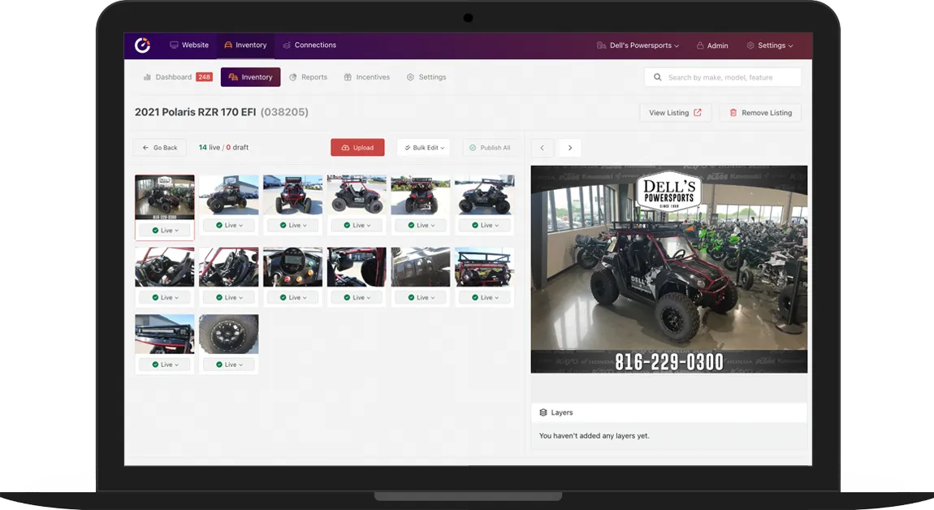Select the roof rack thumbnail in second row
Viewport: 934px width, 510px height.
484,267
